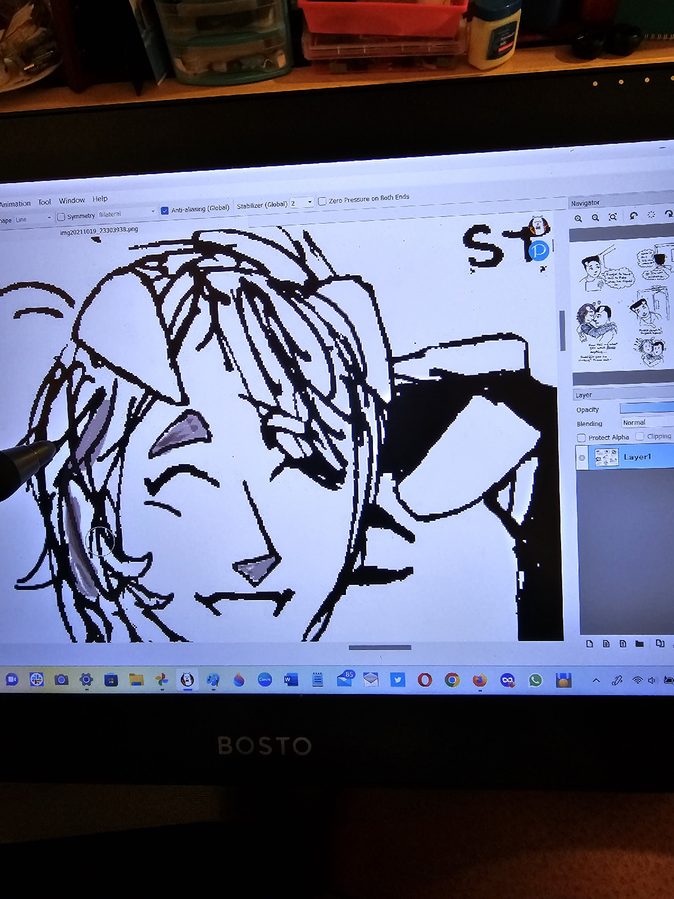Select the Layer1 name text

click(x=637, y=457)
